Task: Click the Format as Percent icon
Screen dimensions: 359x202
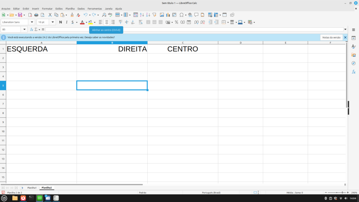Action: click(176, 22)
